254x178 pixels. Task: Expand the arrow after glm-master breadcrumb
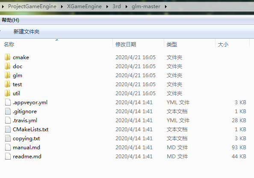click(x=166, y=7)
